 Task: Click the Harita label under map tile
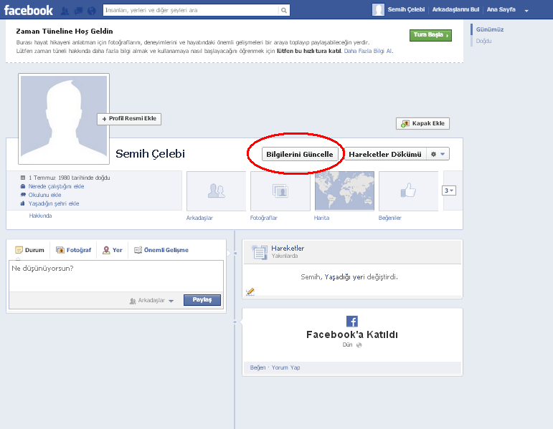point(321,218)
